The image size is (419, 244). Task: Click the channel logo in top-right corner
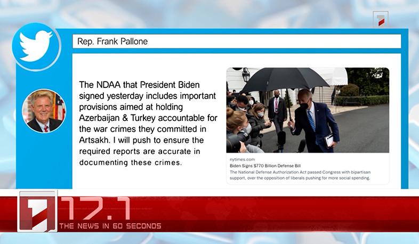(380, 20)
